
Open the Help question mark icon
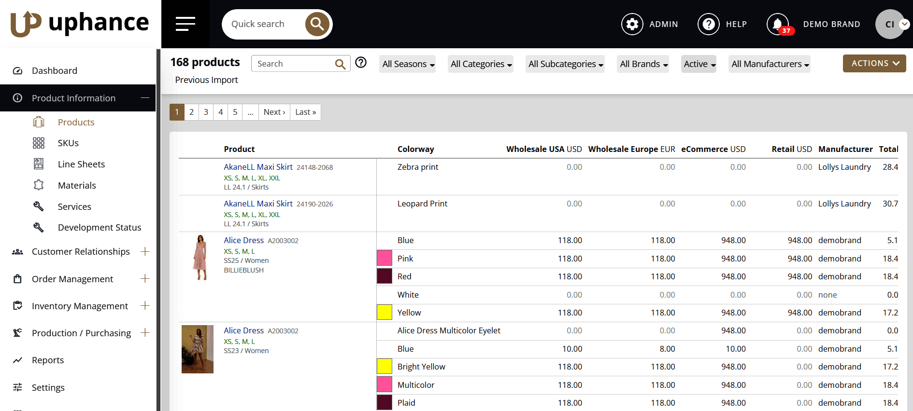click(708, 24)
